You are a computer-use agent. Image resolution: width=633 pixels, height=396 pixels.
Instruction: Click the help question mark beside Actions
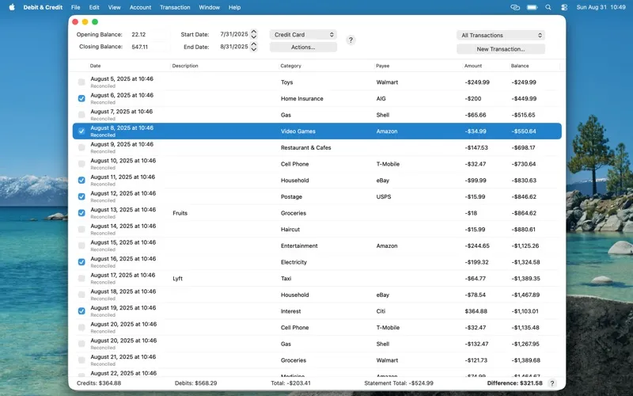coord(351,40)
